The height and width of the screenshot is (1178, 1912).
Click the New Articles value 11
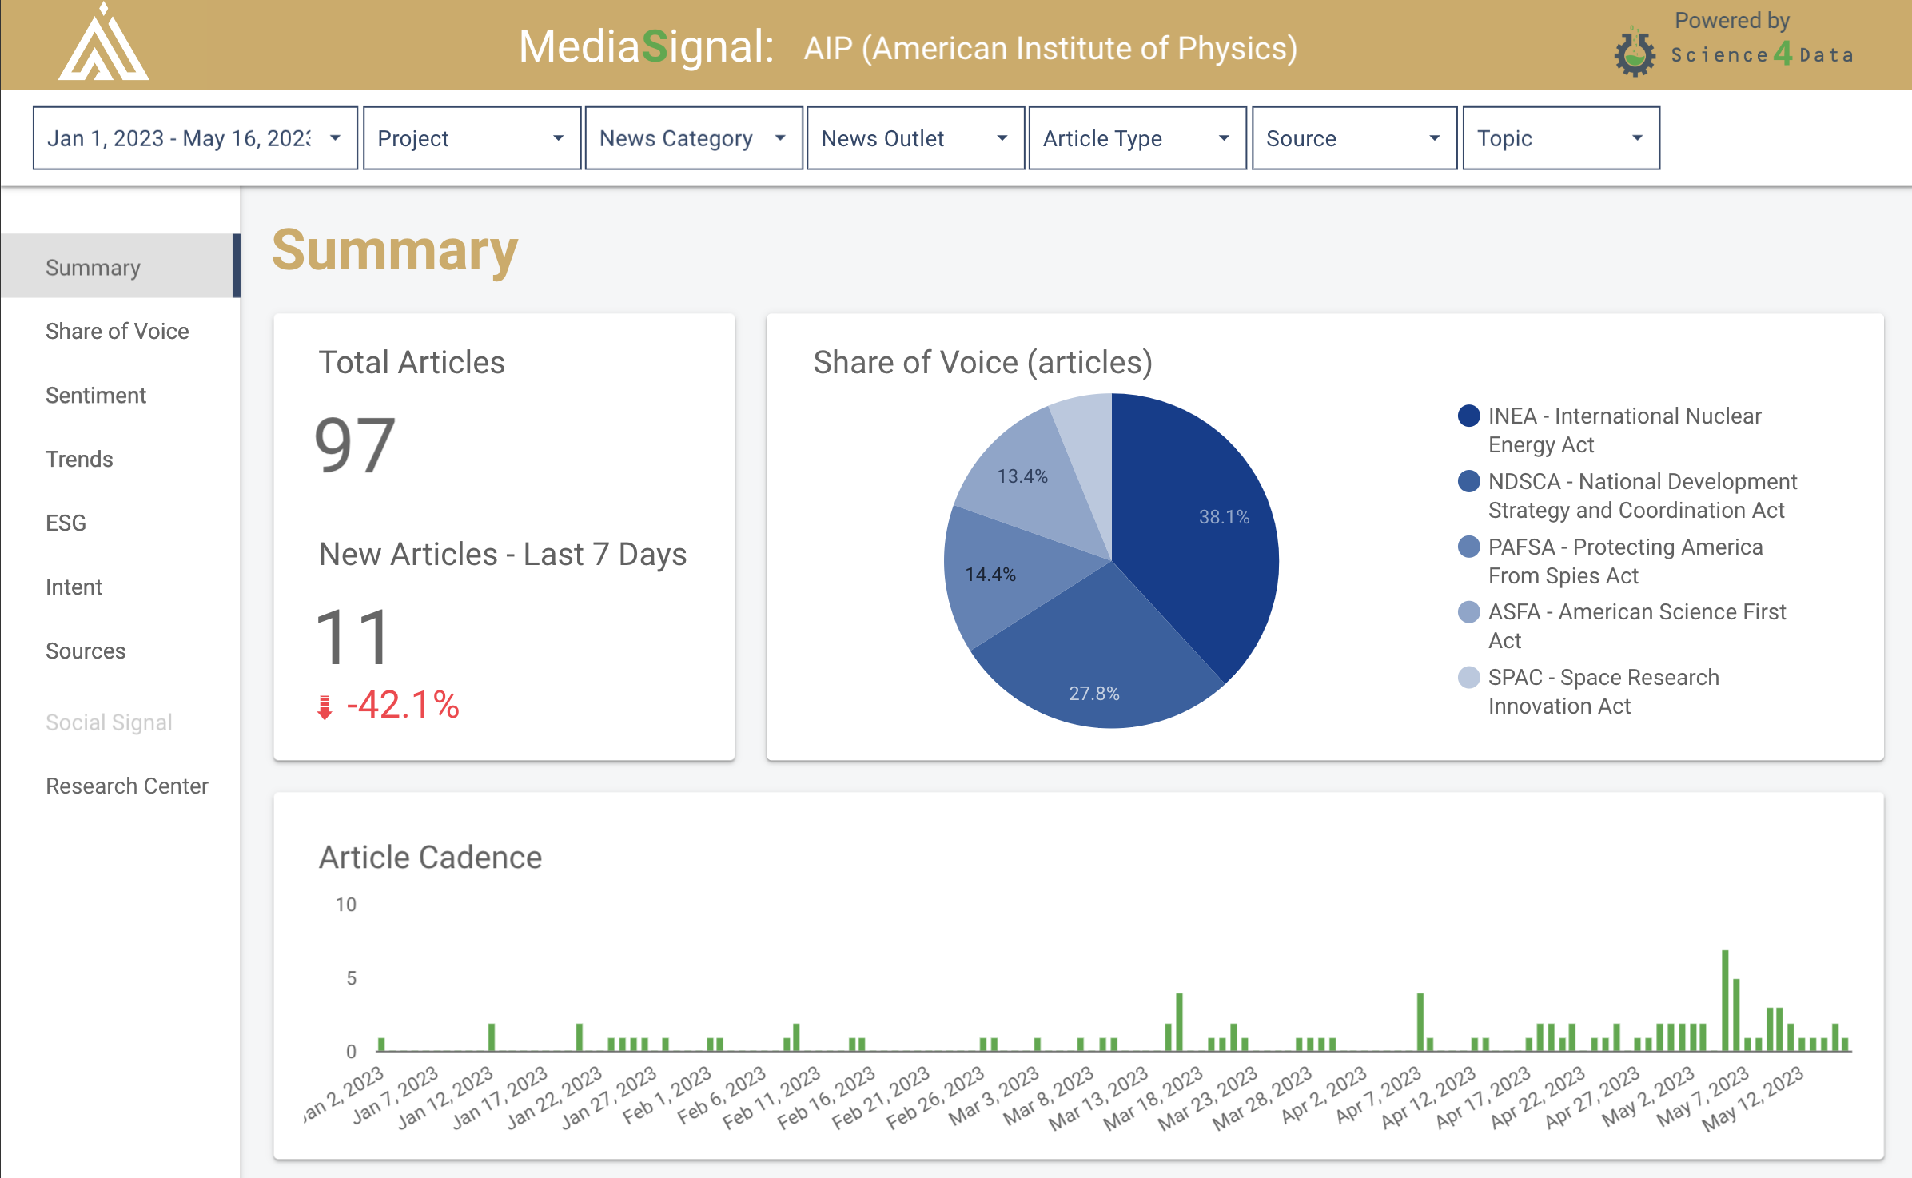click(353, 637)
